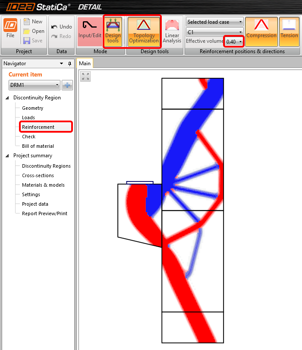This screenshot has height=350, width=302.
Task: Open Settings in Project summary
Action: [31, 194]
